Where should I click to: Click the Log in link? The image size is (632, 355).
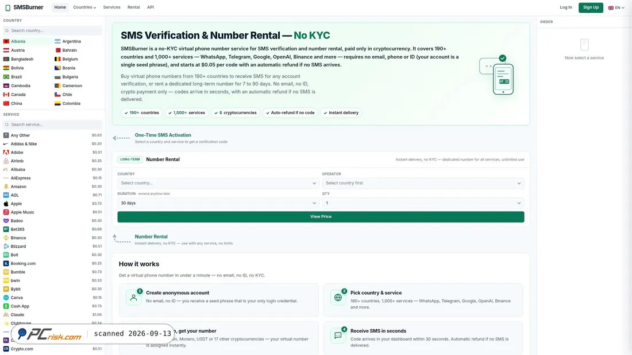[565, 7]
